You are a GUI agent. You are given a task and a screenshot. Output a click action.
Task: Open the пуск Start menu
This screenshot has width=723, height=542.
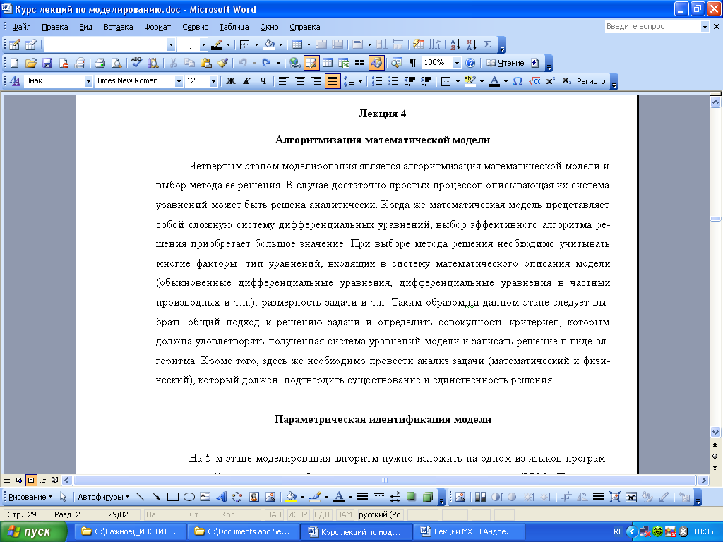[x=33, y=532]
